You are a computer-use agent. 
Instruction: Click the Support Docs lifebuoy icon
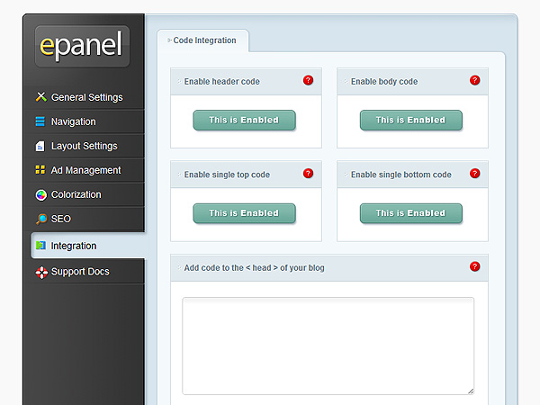click(x=41, y=272)
